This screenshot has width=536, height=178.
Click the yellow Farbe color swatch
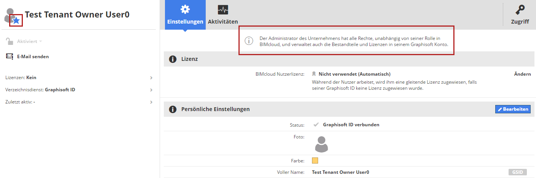pyautogui.click(x=315, y=161)
